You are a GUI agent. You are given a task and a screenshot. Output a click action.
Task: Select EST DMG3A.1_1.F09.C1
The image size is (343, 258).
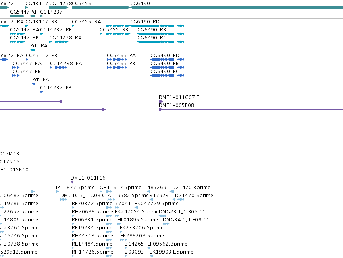point(186,220)
